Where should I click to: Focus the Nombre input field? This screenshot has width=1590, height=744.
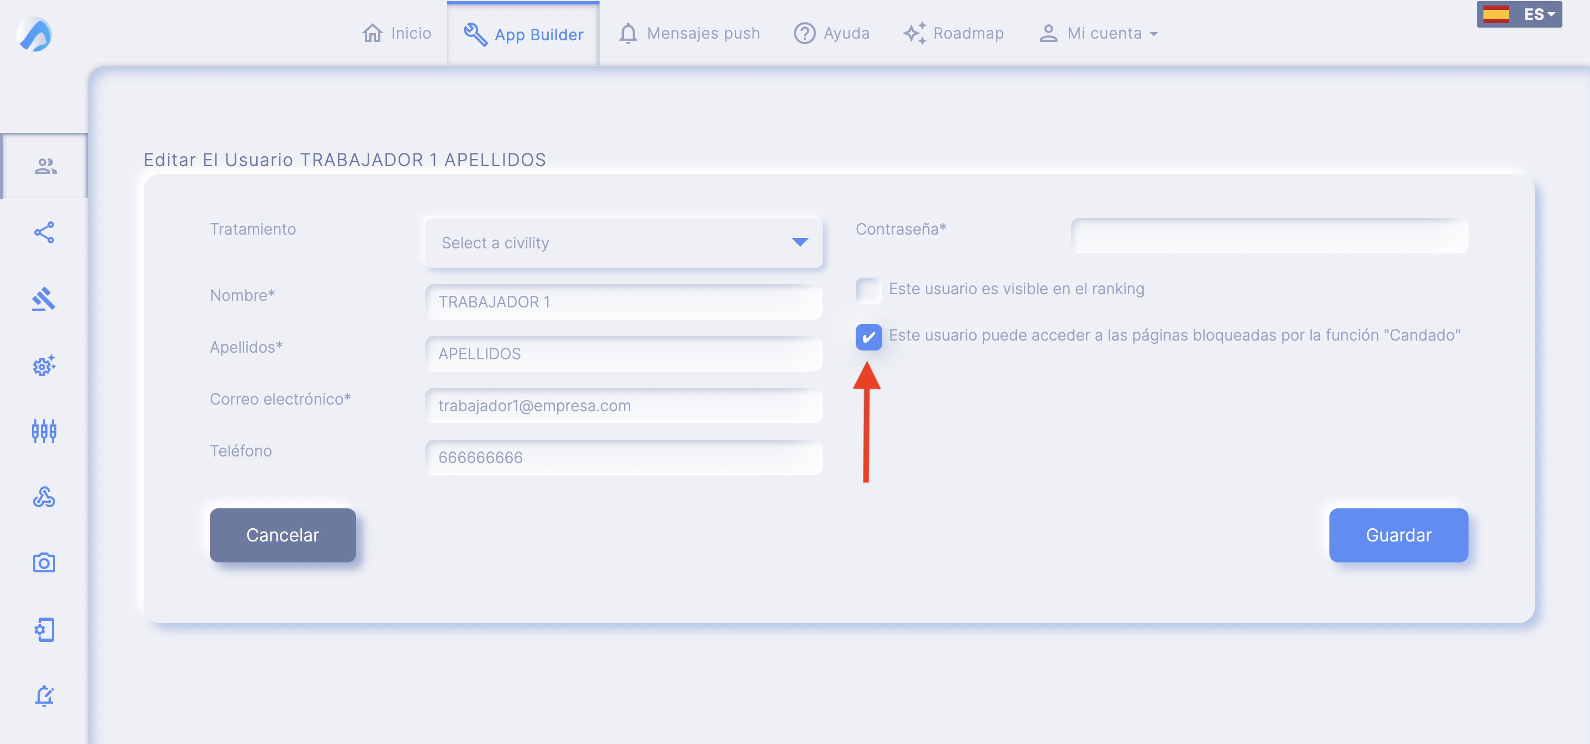(623, 302)
